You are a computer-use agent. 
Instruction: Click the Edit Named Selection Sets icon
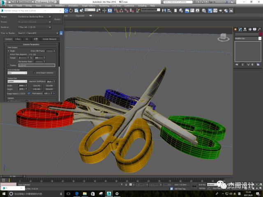(x=138, y=11)
